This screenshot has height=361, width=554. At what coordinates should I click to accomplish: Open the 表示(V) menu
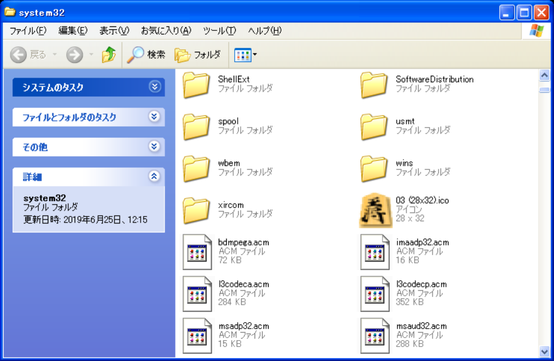[x=114, y=31]
